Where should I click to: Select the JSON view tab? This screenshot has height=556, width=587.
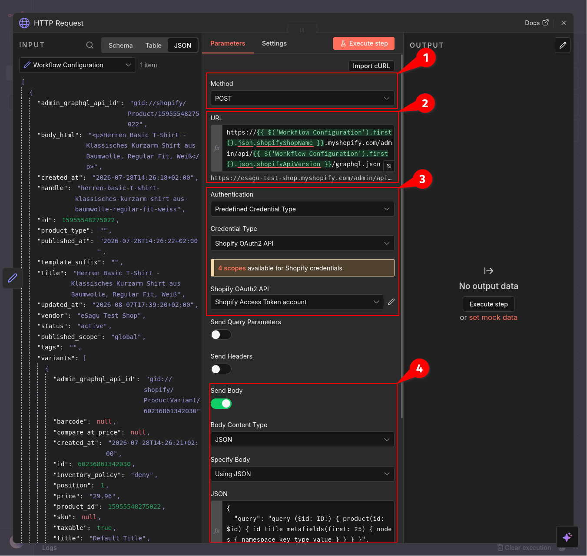182,46
